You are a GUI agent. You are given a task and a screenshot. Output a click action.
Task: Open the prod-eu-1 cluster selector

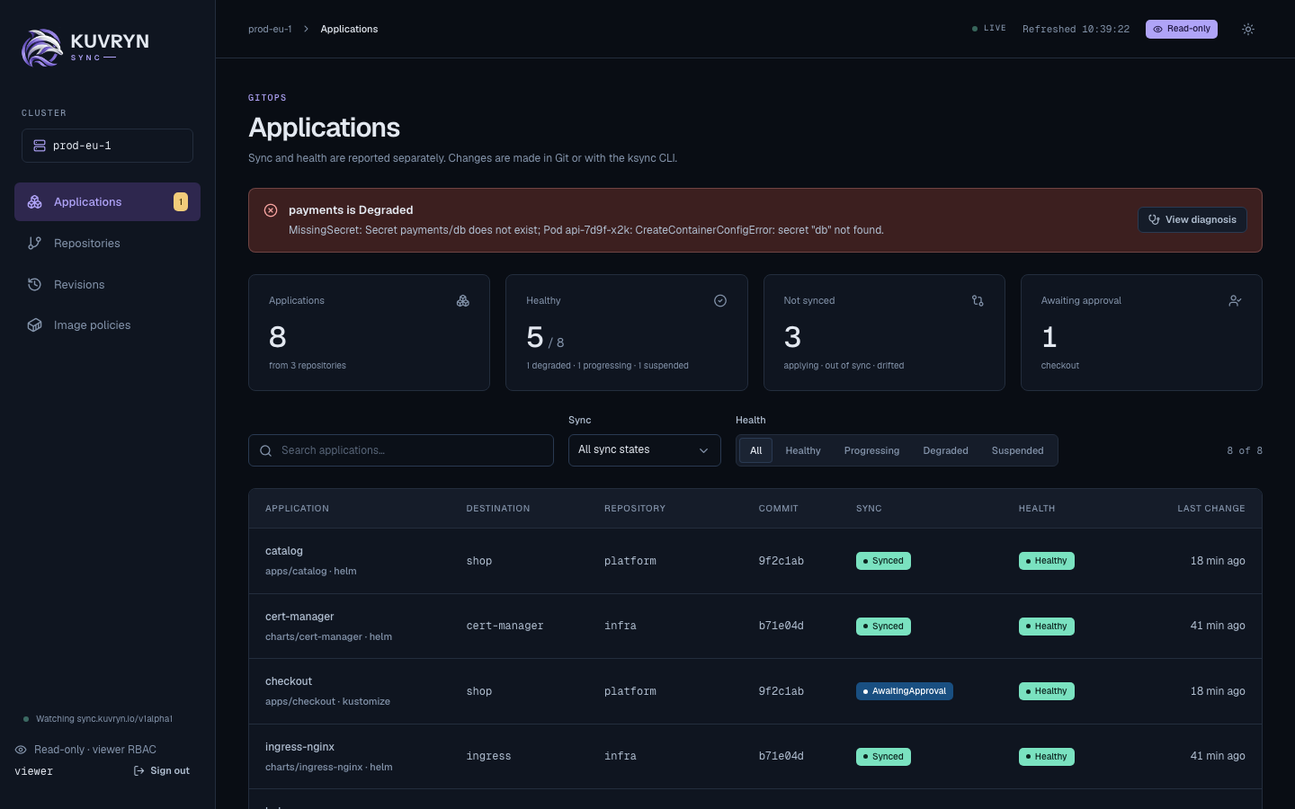click(x=107, y=146)
